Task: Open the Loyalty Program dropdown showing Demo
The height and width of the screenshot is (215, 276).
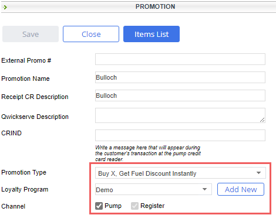Action: point(153,189)
